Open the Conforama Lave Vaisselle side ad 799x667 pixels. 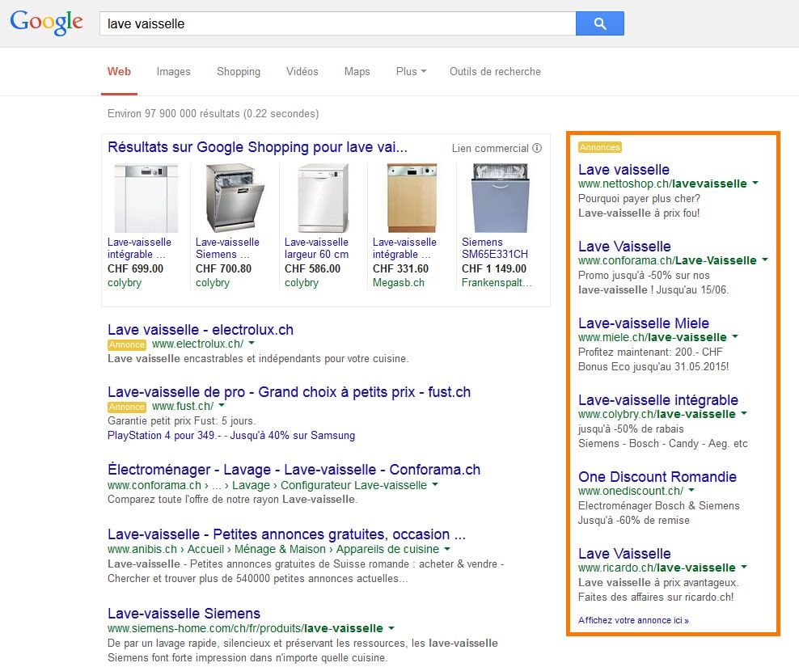point(624,247)
